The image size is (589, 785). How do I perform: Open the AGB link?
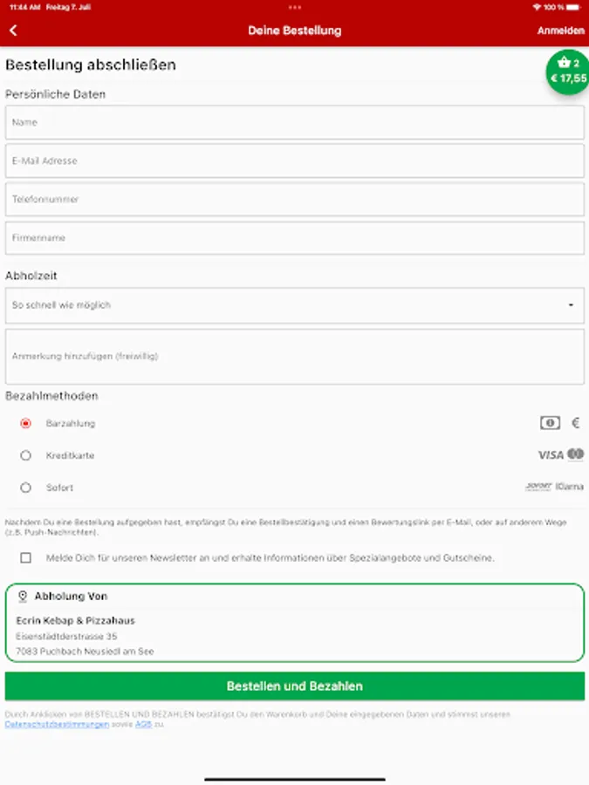pos(143,724)
